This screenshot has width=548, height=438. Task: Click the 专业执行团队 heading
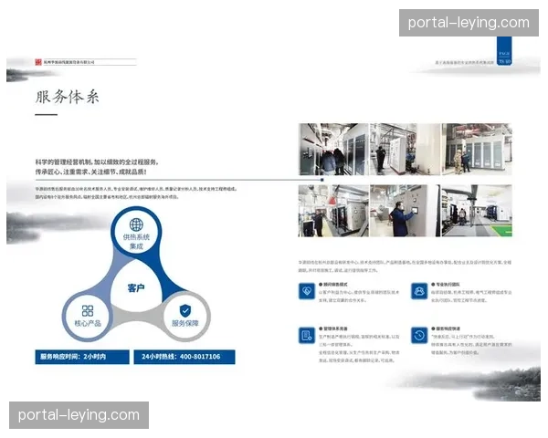[446, 285]
